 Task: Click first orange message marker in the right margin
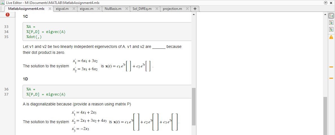[331, 67]
